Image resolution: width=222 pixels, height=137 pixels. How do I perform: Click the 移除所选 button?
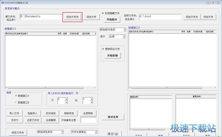tap(69, 113)
